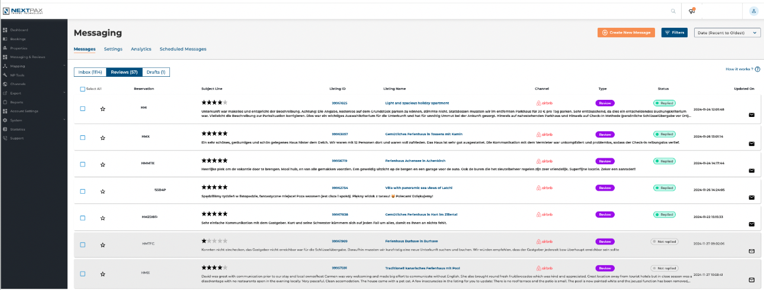Screen dimensions: 764x290
Task: Check the box for reservation HM row
Action: [x=82, y=109]
